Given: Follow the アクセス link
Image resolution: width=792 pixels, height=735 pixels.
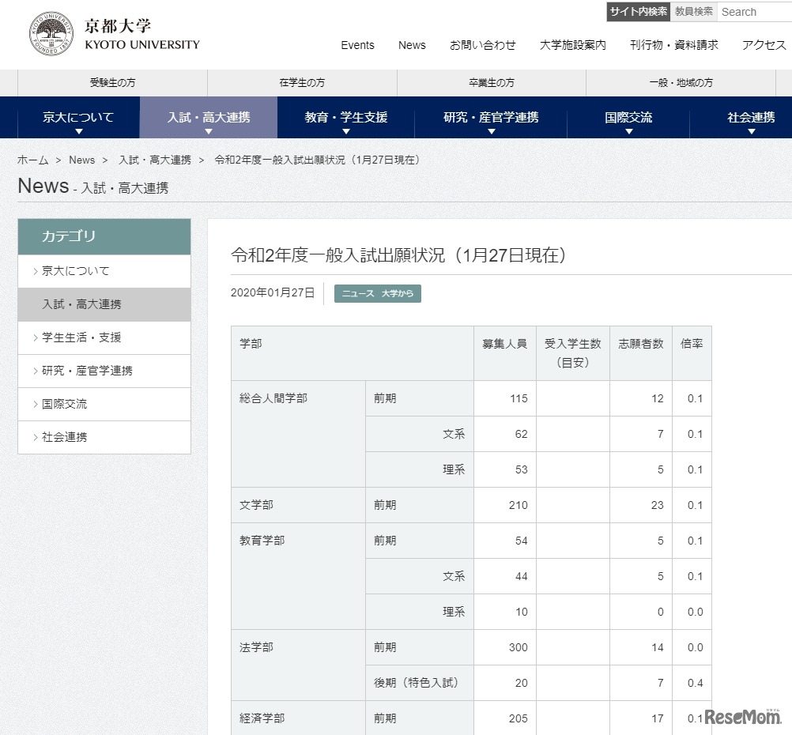Looking at the screenshot, I should point(762,45).
